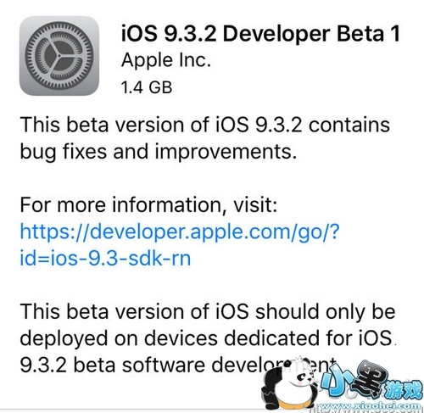424x413 pixels.
Task: Click the word 'improvements' in the description
Action: [x=223, y=152]
